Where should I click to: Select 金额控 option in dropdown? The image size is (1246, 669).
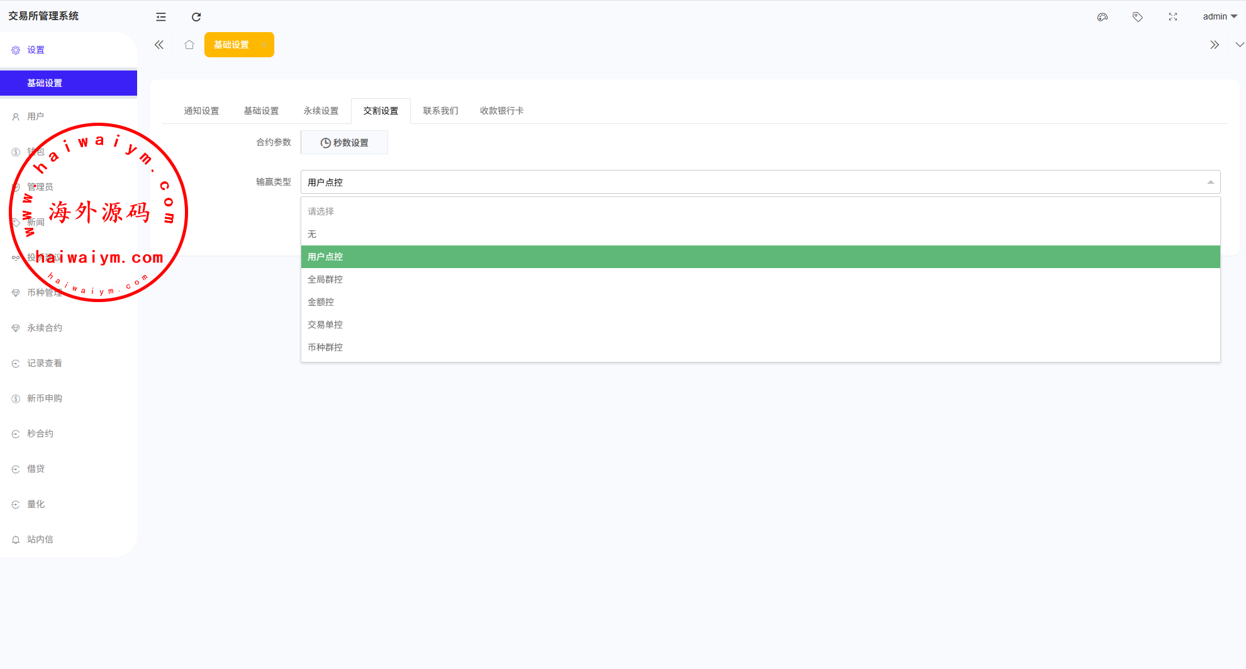click(321, 302)
